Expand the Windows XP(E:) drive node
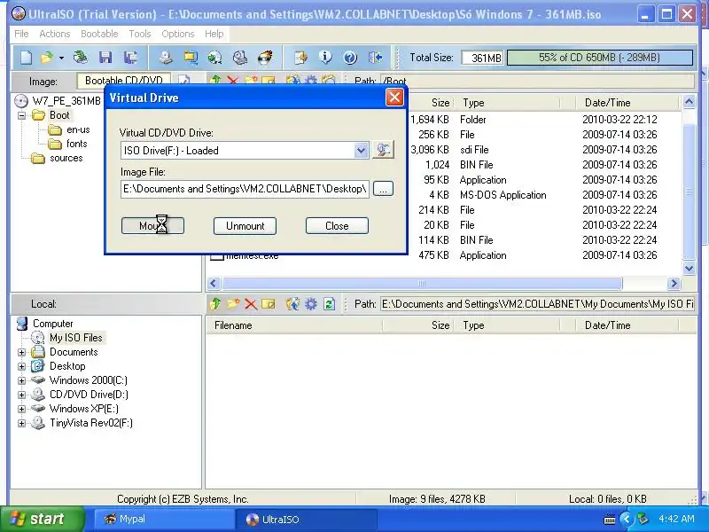The height and width of the screenshot is (532, 709). click(x=21, y=409)
